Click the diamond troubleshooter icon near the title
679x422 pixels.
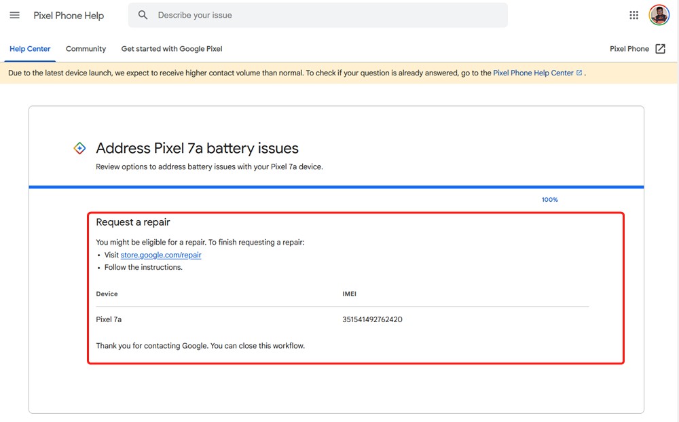80,147
